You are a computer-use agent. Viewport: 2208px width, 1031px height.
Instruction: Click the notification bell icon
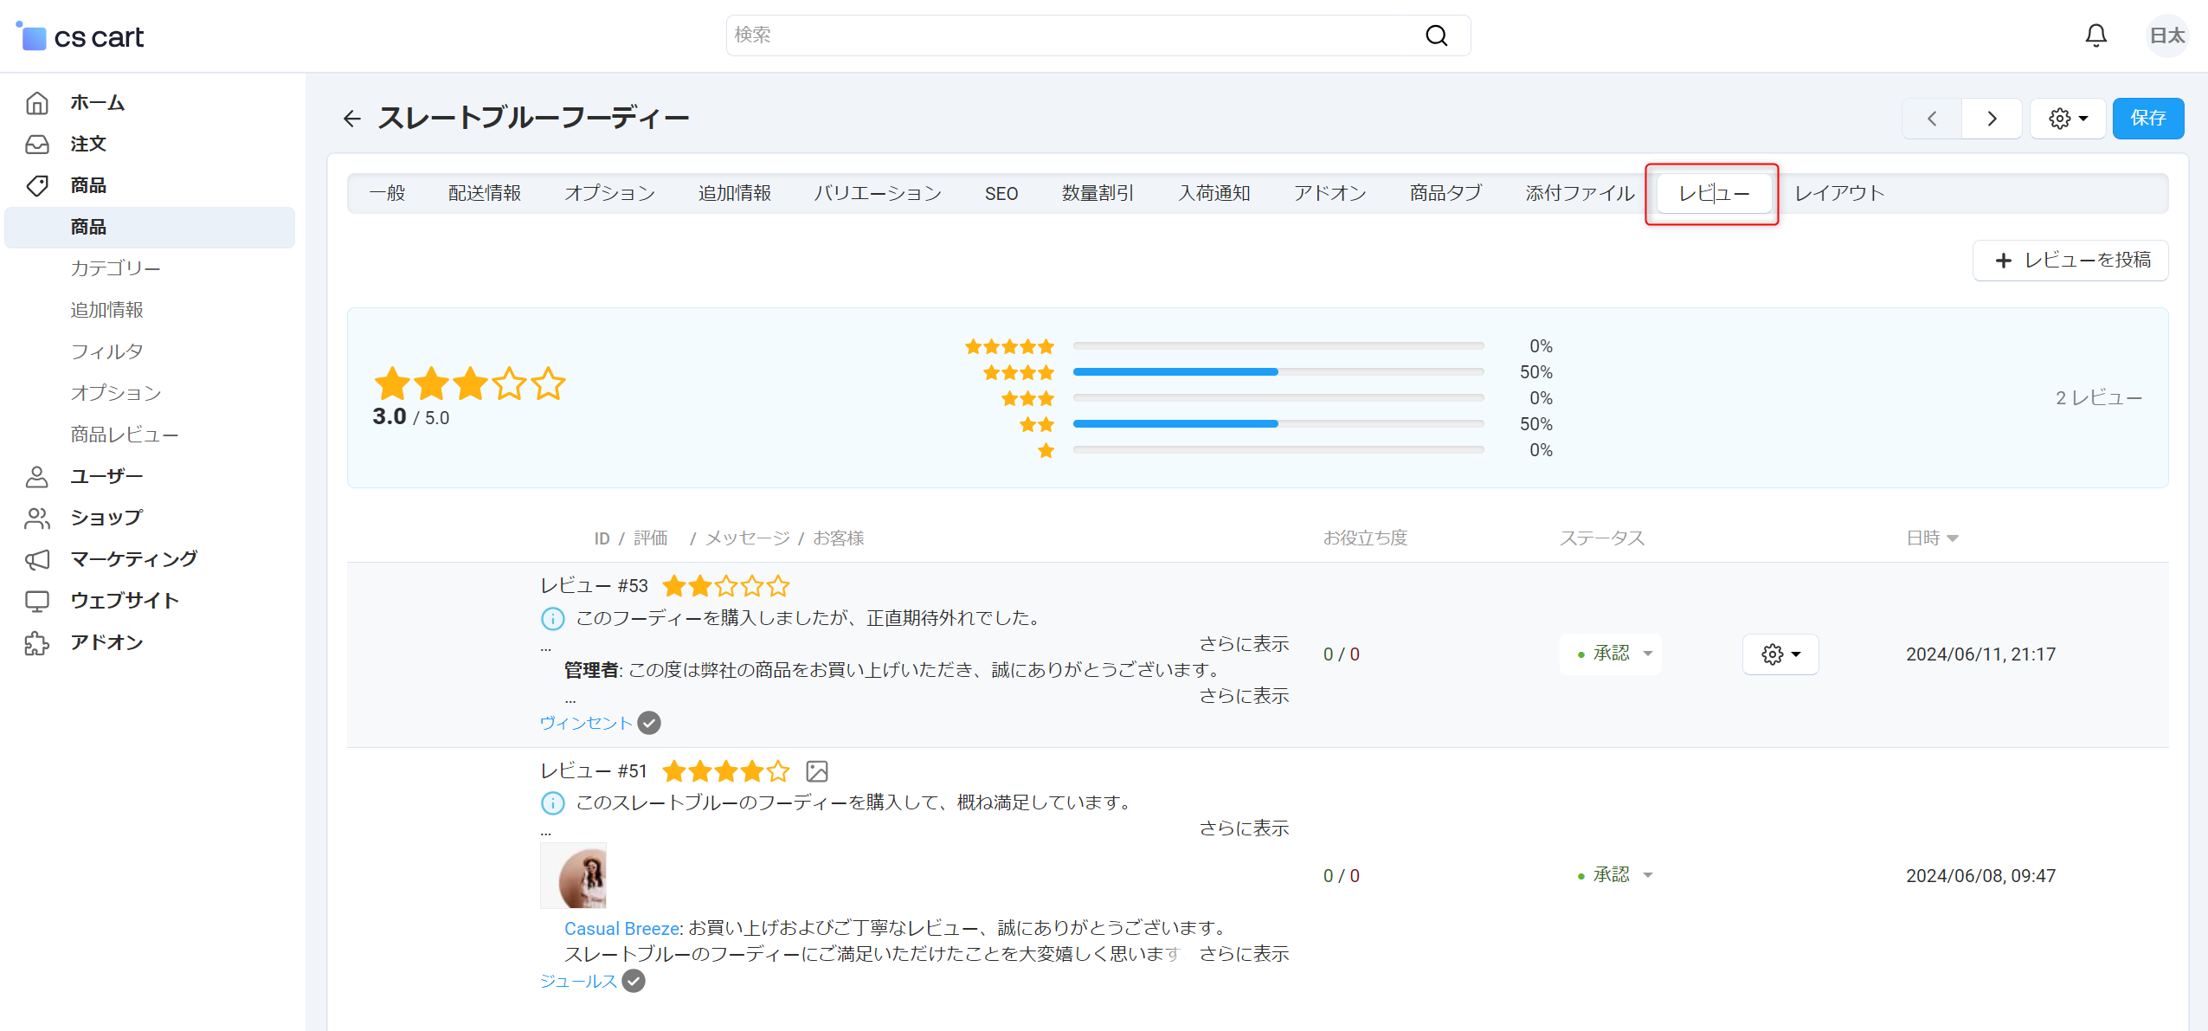(2095, 35)
